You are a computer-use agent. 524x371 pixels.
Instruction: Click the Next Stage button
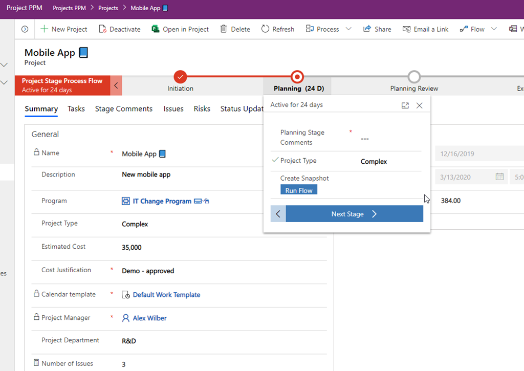(x=354, y=214)
